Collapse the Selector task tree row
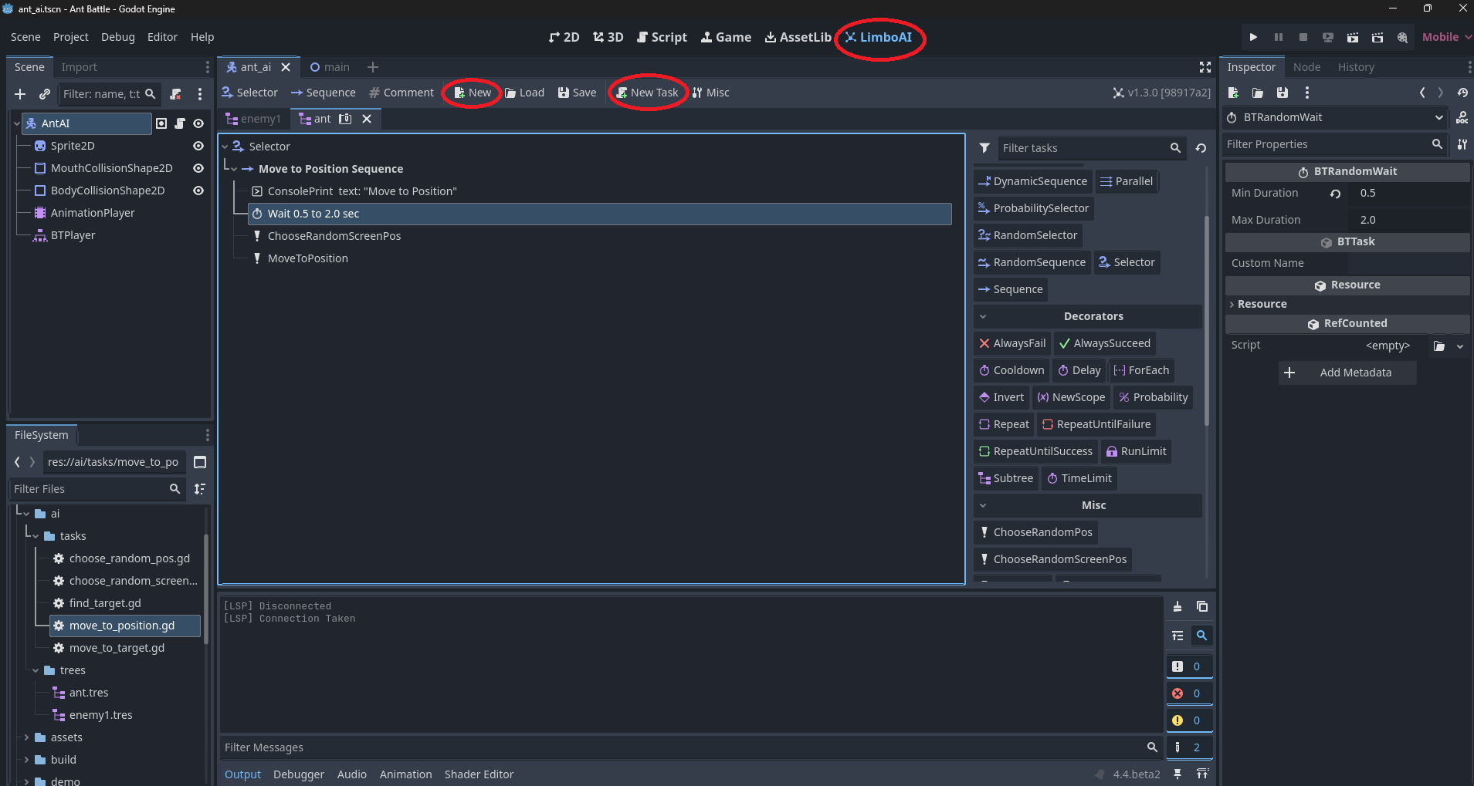 click(225, 147)
